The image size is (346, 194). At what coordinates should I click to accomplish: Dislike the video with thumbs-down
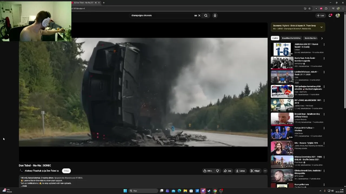pyautogui.click(x=217, y=171)
